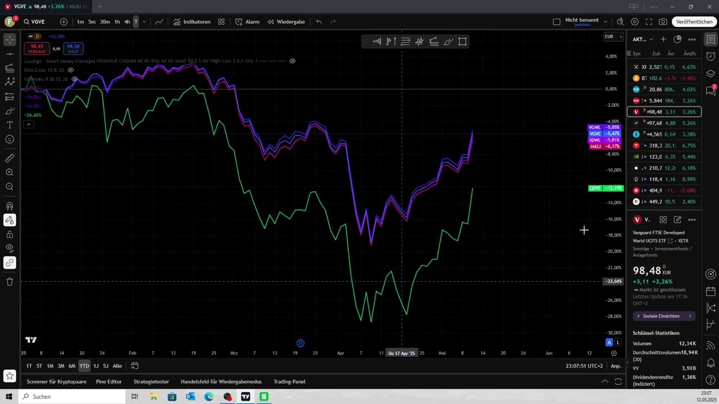Toggle automatic scale with the A button
The width and height of the screenshot is (719, 404).
[x=609, y=342]
